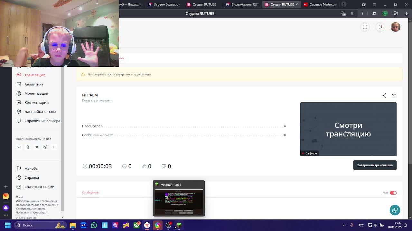The image size is (412, 231).
Task: Click the Смотри трансляцию stream preview
Action: point(348,129)
